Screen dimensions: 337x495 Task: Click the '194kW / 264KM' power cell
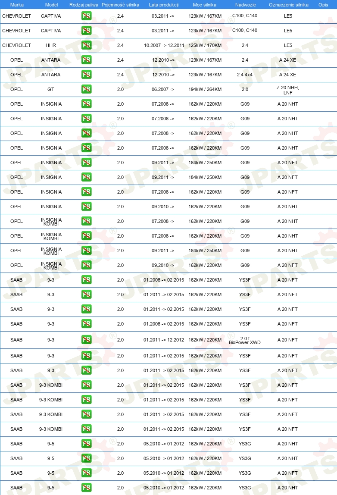click(x=205, y=89)
